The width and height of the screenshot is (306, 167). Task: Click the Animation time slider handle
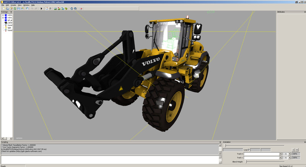pos(225,146)
